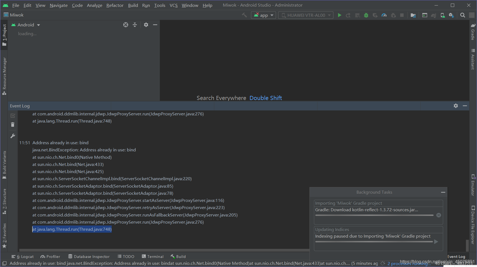The image size is (477, 267).
Task: Click the Apply Code Changes icon
Action: [357, 15]
